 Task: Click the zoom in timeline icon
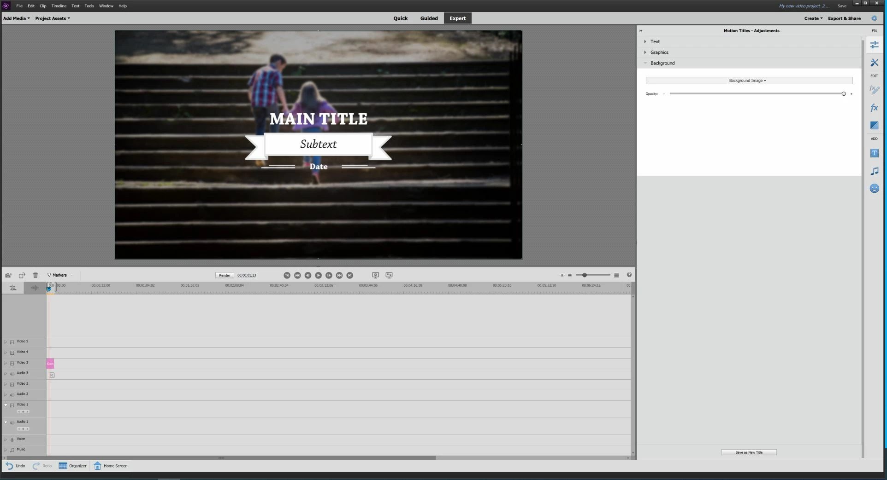616,275
